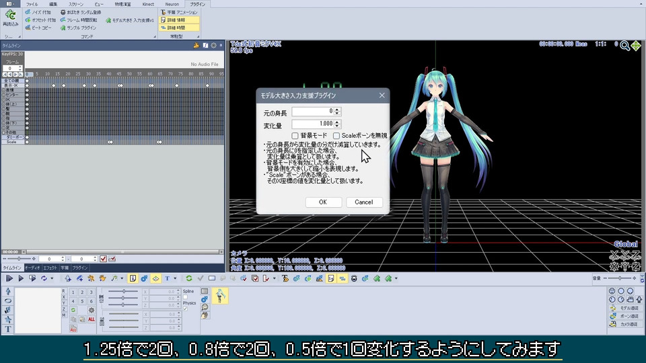Collapse the その他 track group
The width and height of the screenshot is (646, 363).
point(3,132)
